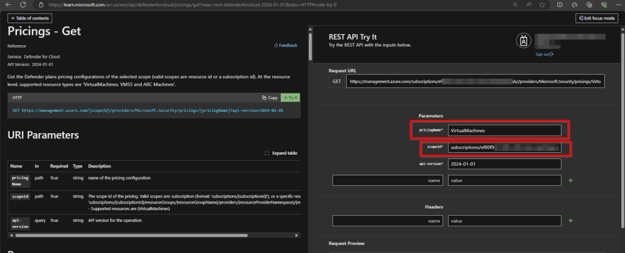Click the account badge avatar icon
625x253 pixels.
click(x=522, y=42)
